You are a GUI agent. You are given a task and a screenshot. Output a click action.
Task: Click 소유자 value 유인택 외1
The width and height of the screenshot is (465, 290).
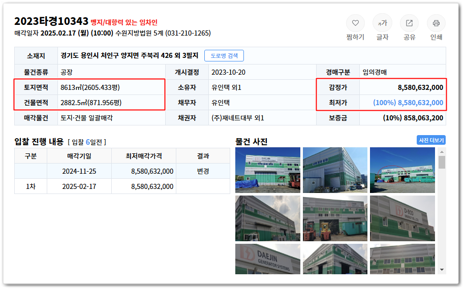tap(226, 87)
